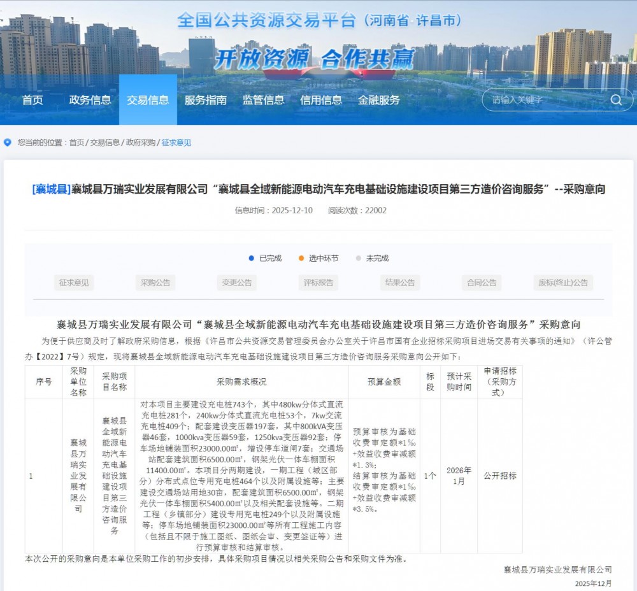The image size is (637, 591).
Task: Open 监管信息 navigation item
Action: pos(263,100)
